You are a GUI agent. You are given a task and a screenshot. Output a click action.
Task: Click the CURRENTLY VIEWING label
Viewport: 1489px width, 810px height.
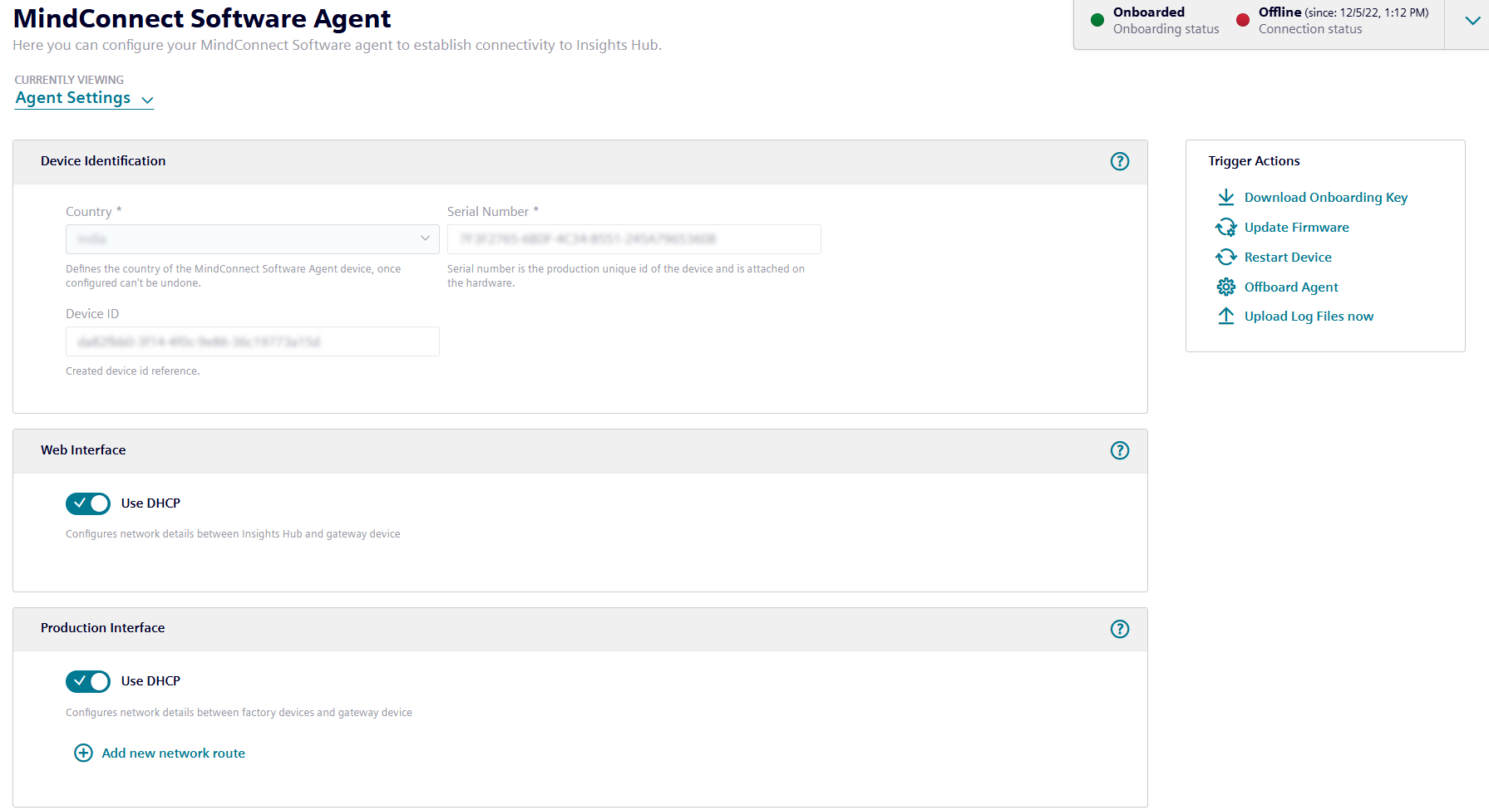tap(69, 80)
